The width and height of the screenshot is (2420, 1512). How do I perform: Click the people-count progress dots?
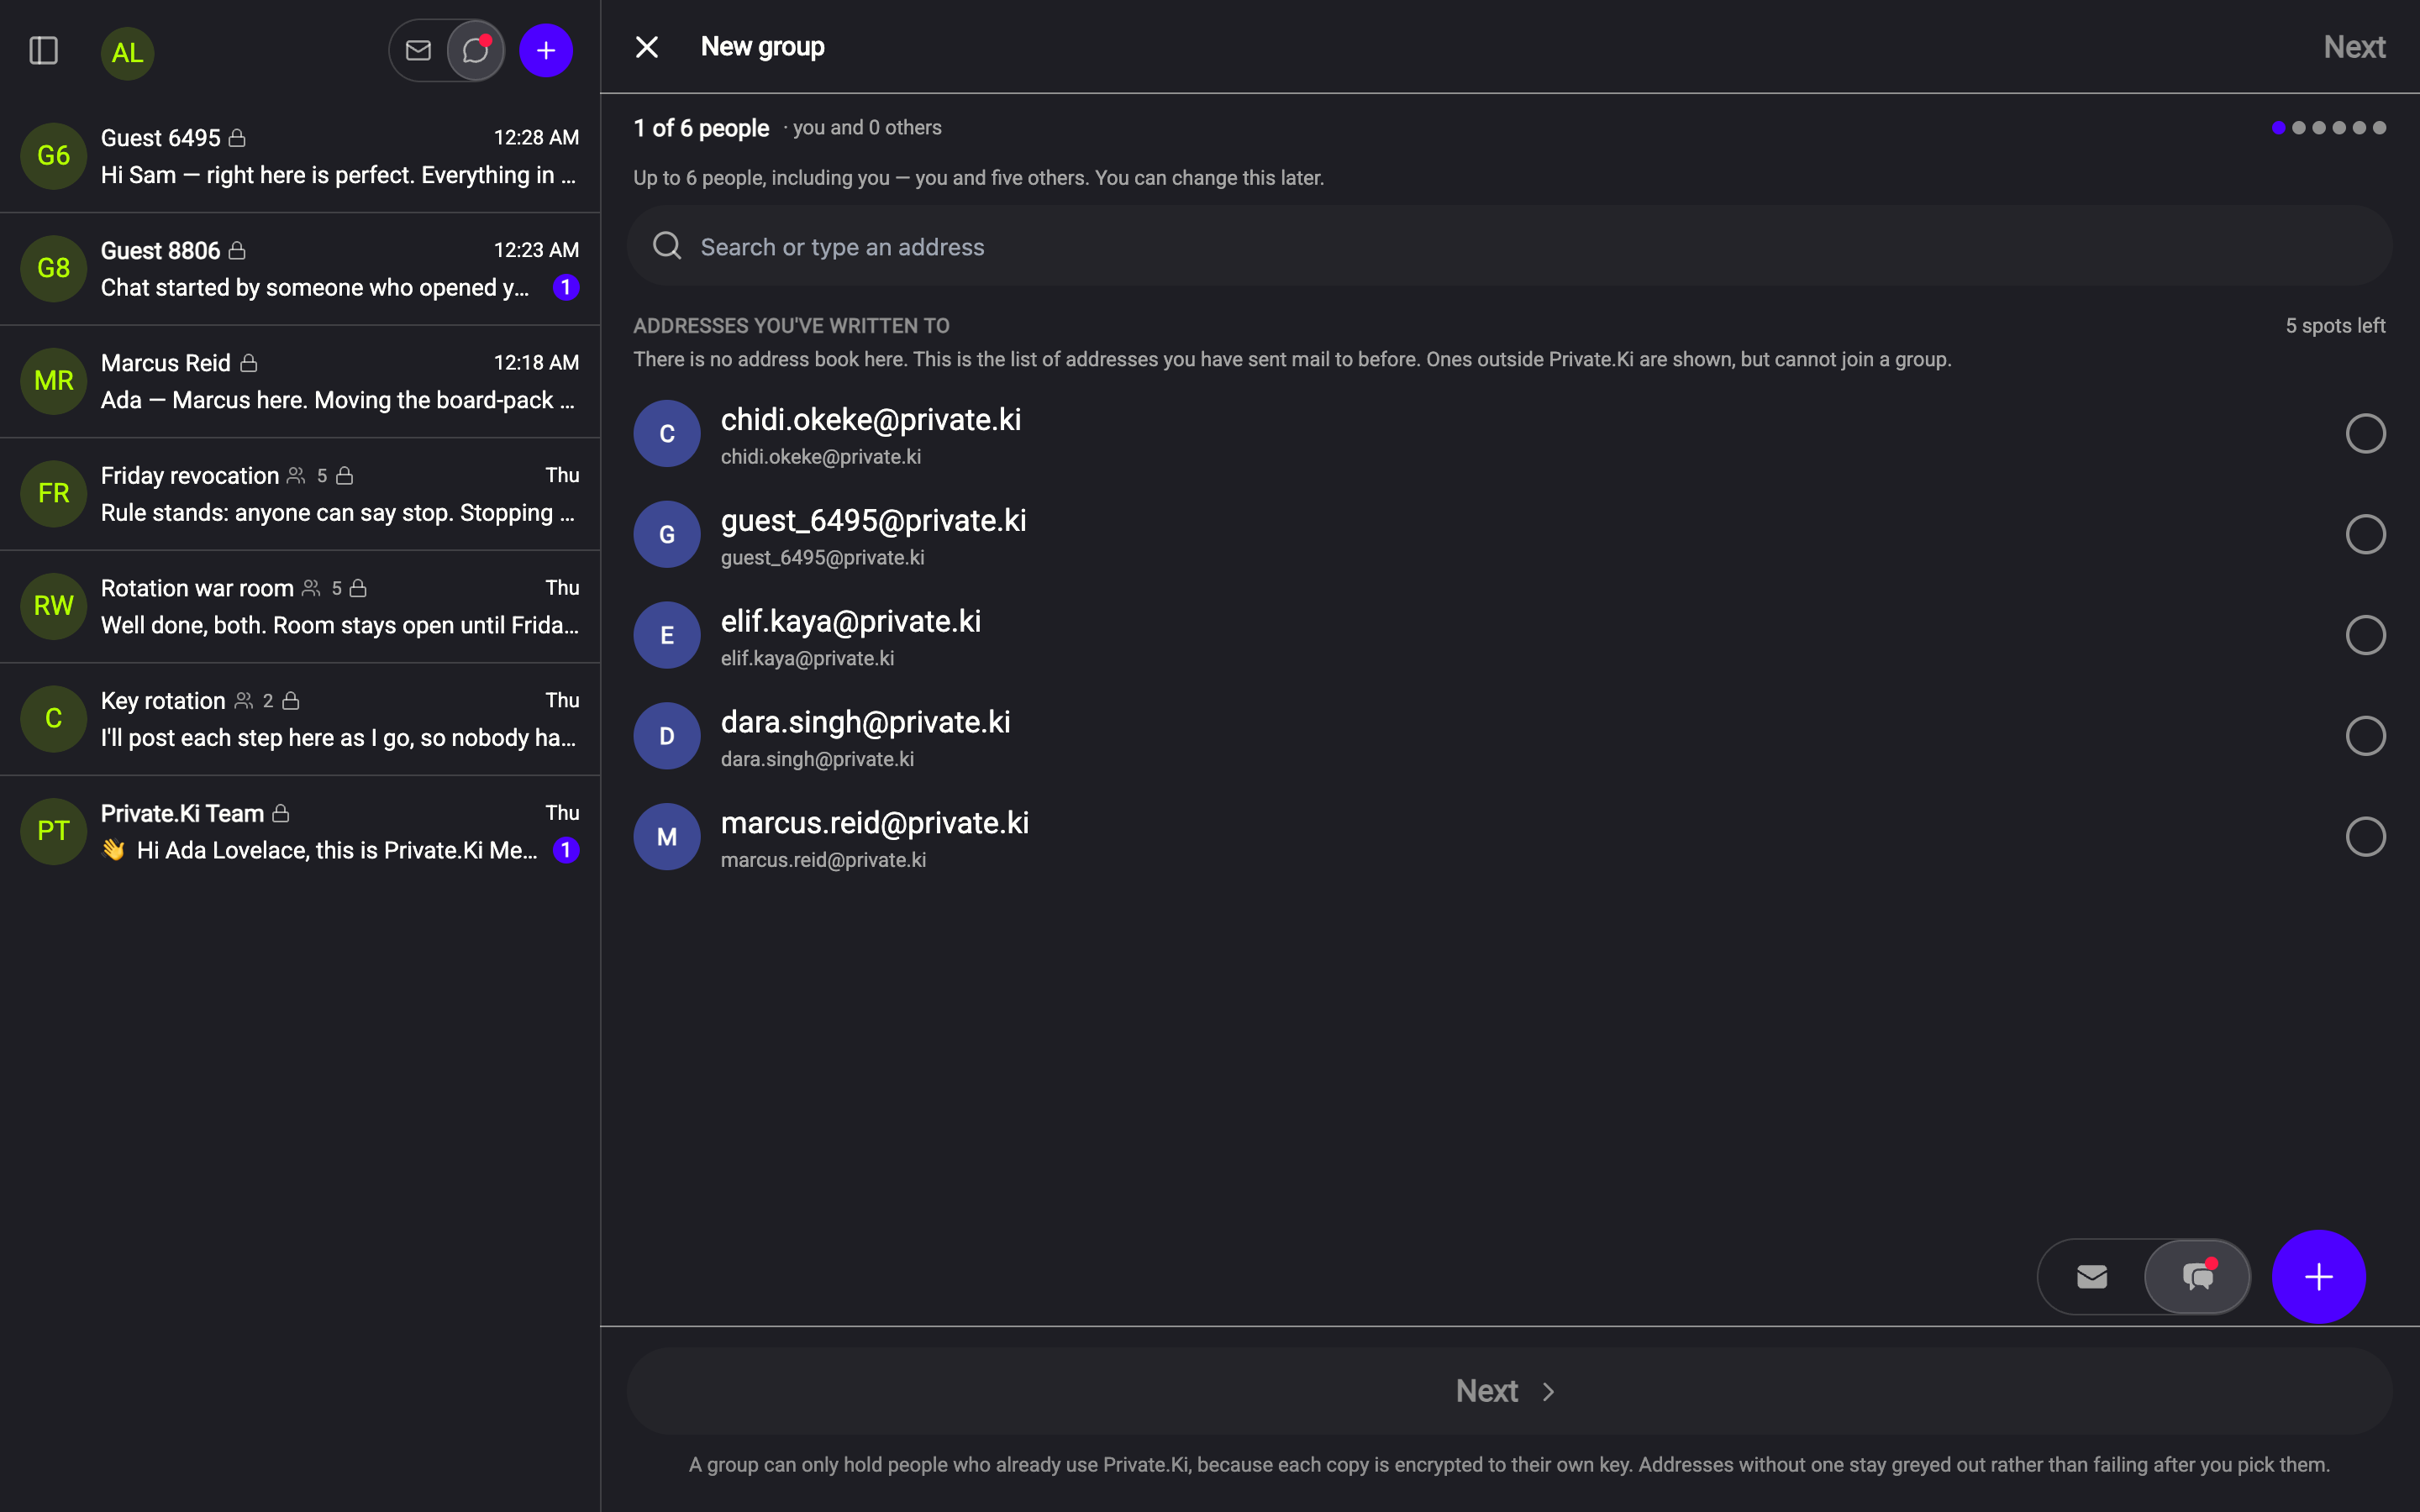[x=2328, y=128]
